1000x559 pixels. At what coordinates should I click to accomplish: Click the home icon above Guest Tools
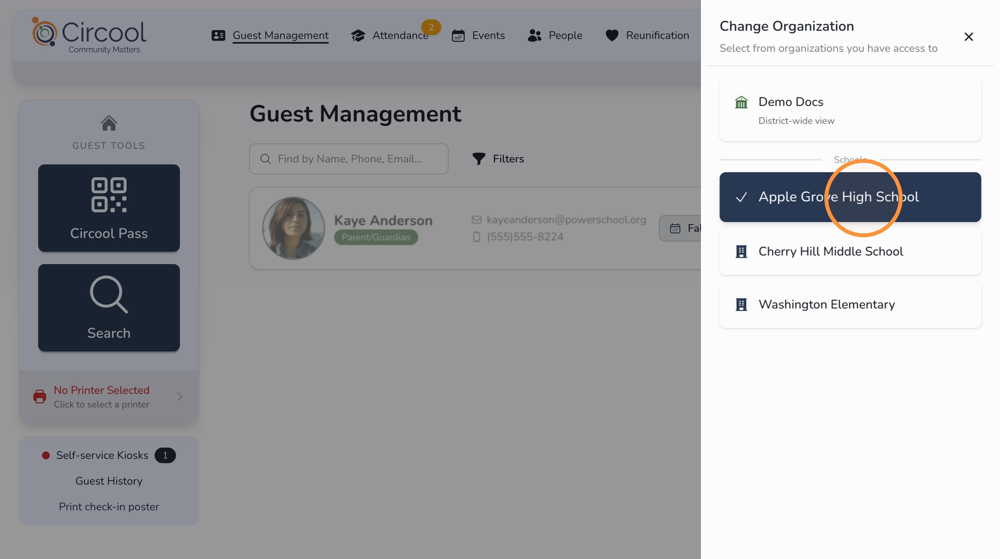109,123
